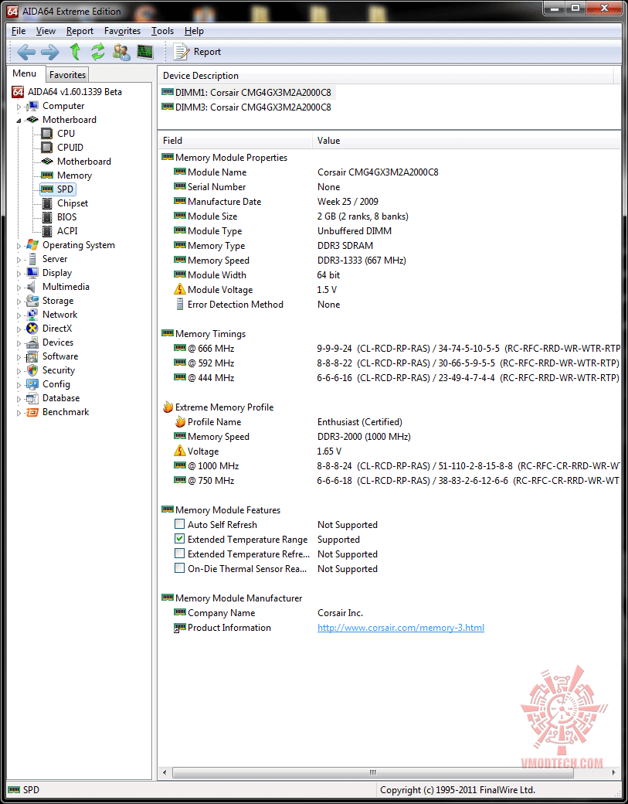The image size is (628, 804).
Task: Click the Refresh toolbar icon
Action: [x=98, y=52]
